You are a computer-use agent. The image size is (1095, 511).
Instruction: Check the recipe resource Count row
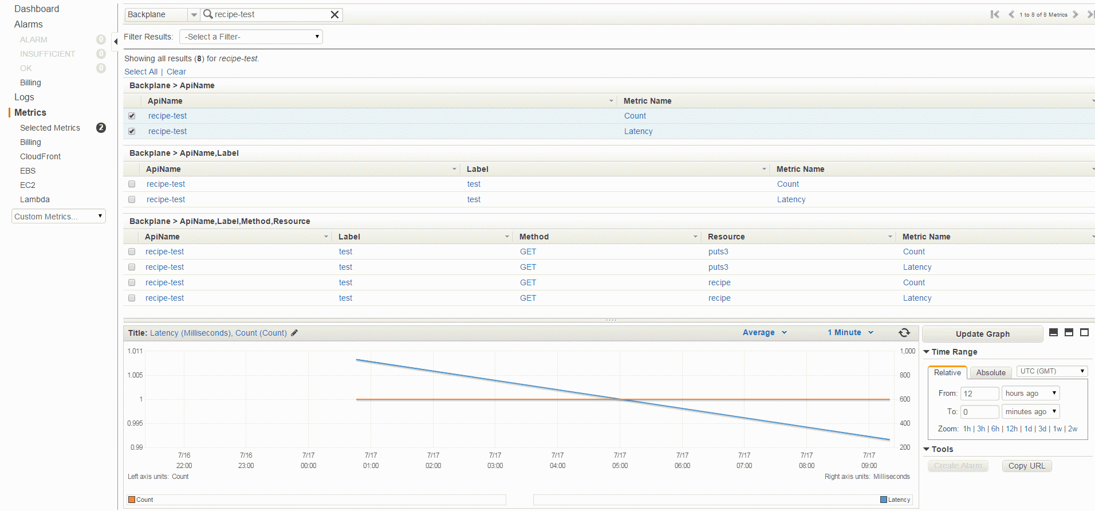point(132,282)
